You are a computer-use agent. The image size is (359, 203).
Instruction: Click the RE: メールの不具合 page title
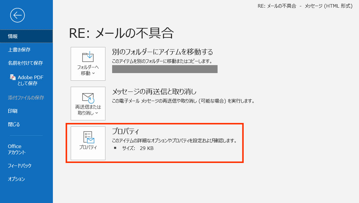[x=121, y=33]
